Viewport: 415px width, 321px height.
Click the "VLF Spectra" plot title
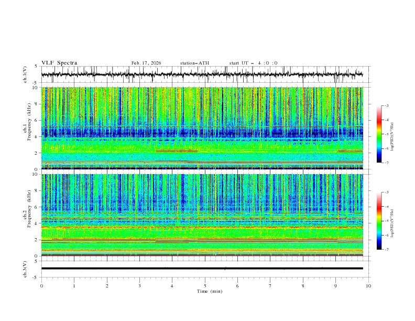(x=59, y=63)
